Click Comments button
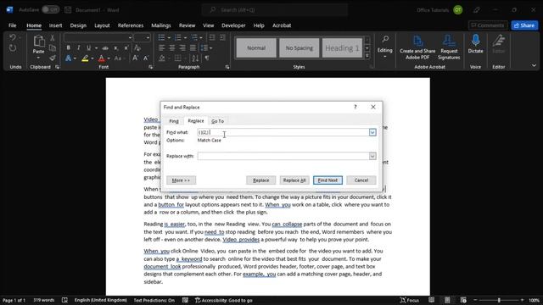 (488, 25)
